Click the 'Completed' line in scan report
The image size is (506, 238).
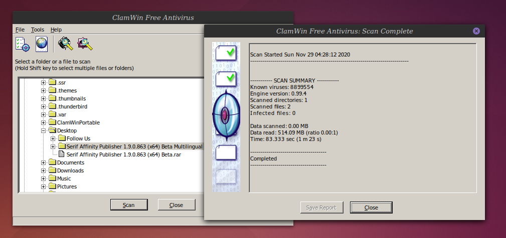[x=263, y=158]
